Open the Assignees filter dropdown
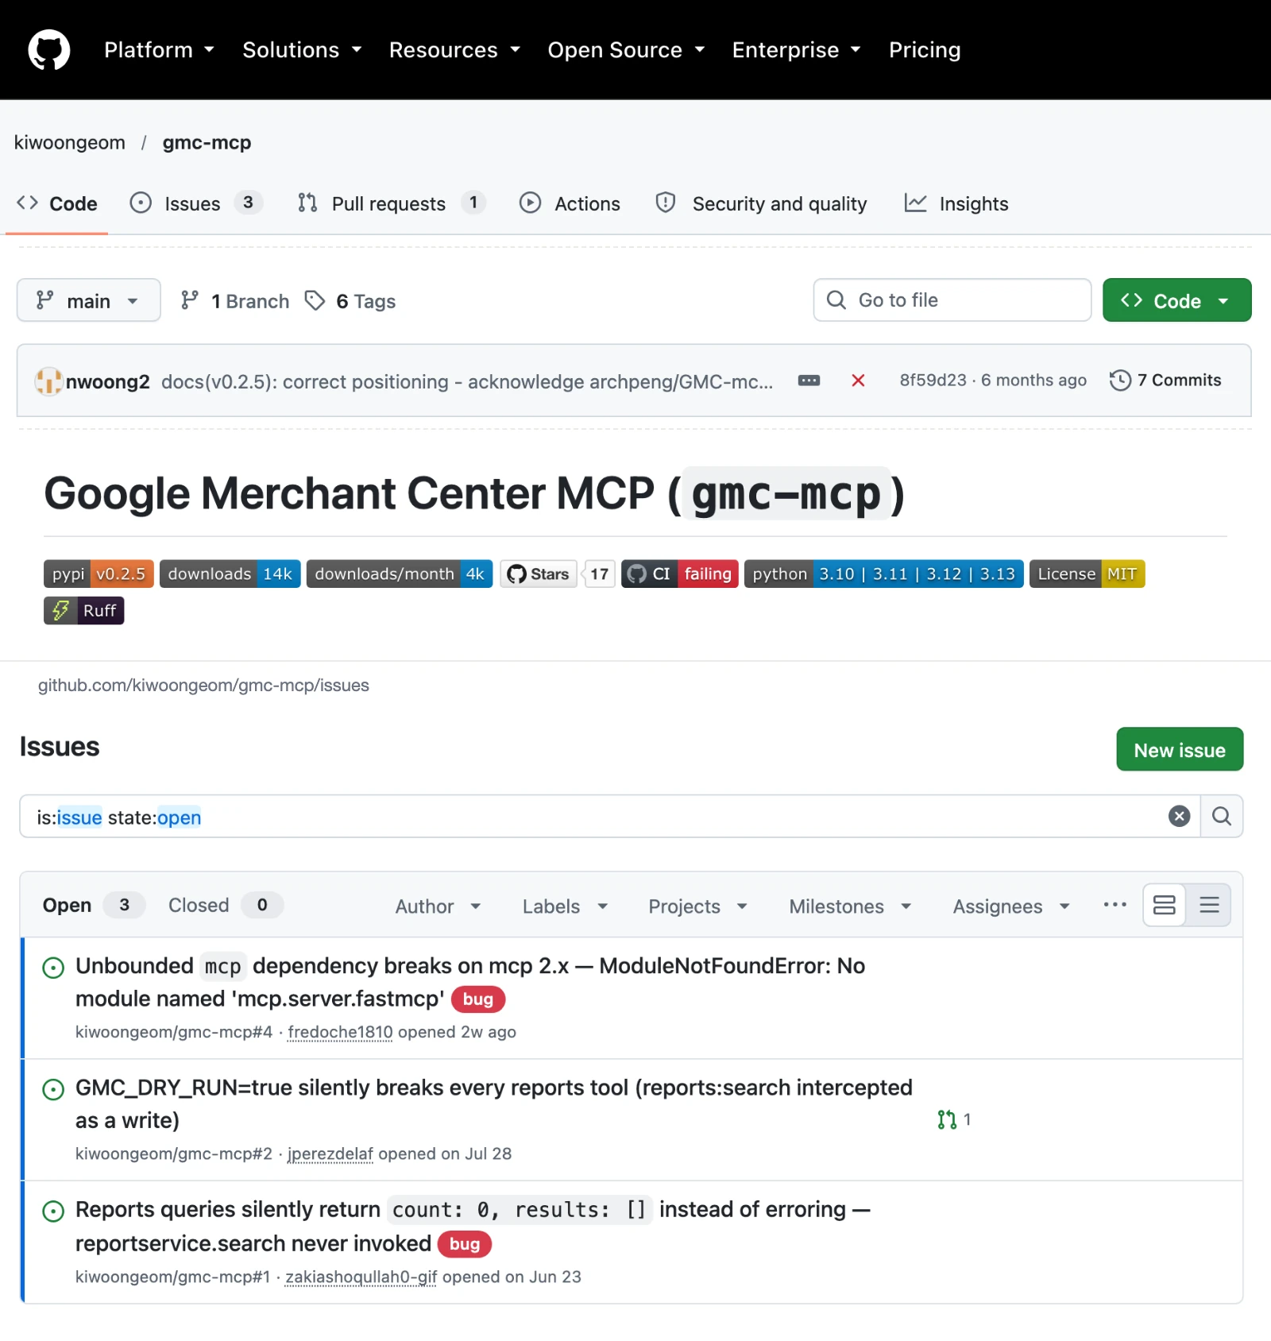The height and width of the screenshot is (1341, 1271). (x=1011, y=906)
